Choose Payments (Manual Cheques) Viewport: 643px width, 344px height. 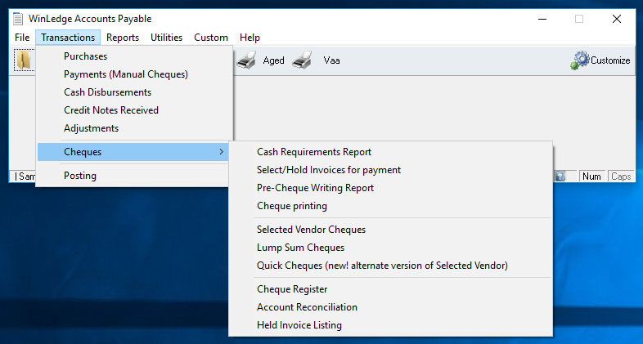pos(126,74)
